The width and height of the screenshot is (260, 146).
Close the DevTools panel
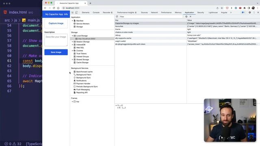258,13
